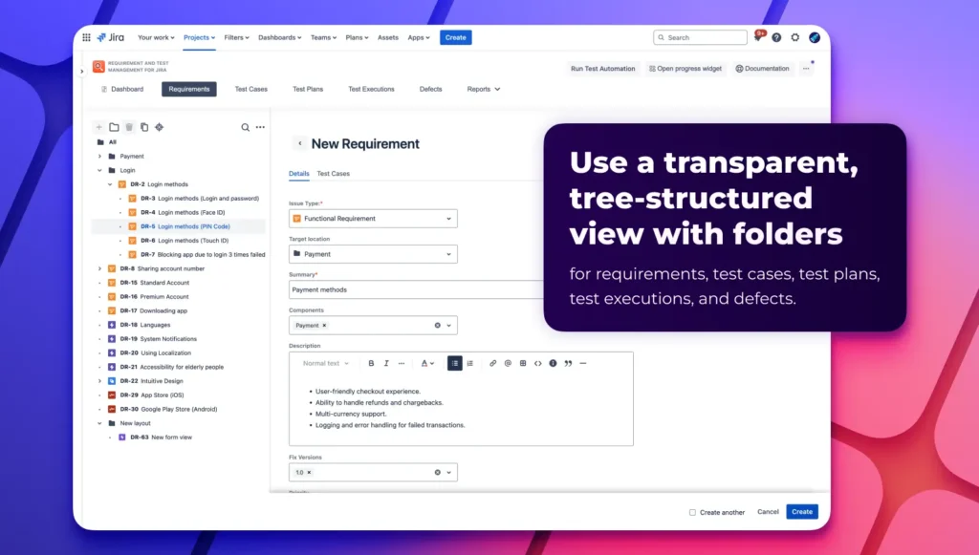
Task: Open Jira settings gear
Action: point(794,37)
